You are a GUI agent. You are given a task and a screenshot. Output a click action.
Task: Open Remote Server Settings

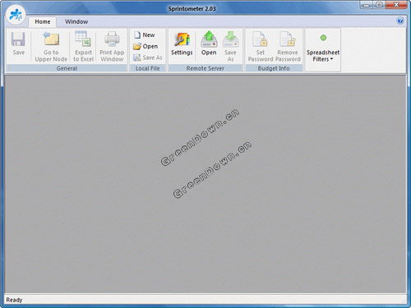(182, 44)
